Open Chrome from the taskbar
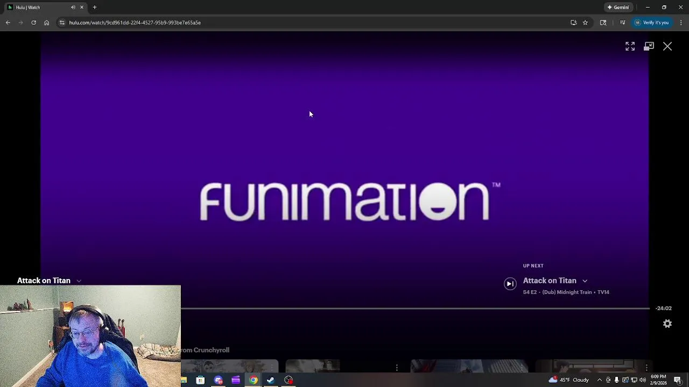689x387 pixels. point(253,380)
